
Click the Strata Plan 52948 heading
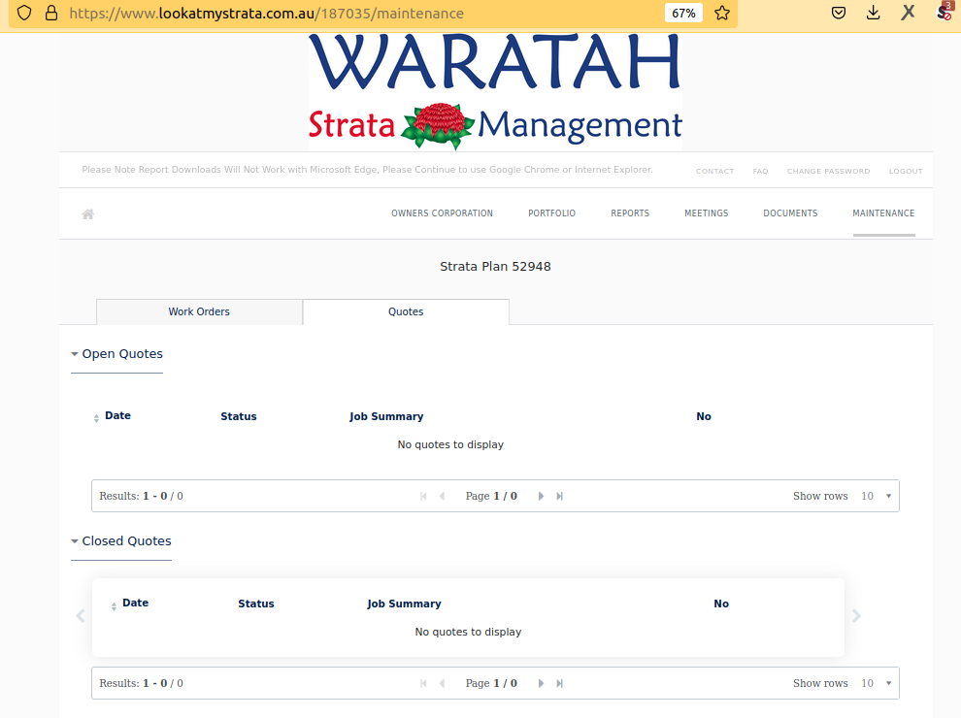pos(495,267)
